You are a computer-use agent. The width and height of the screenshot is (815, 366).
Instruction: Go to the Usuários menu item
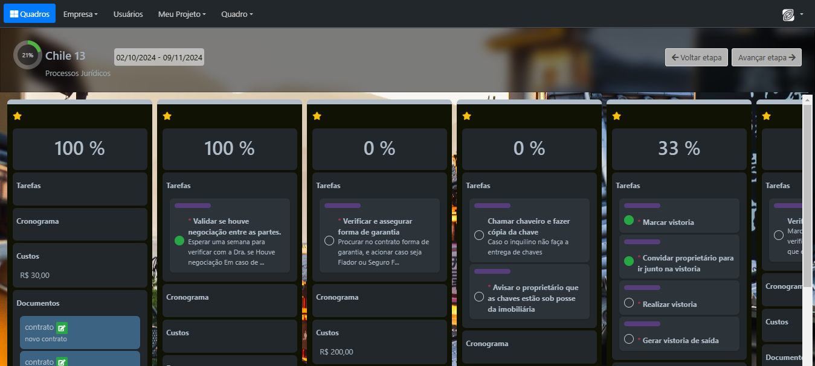point(128,14)
